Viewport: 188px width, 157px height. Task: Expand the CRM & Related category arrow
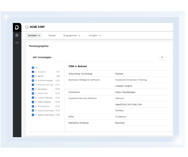tap(36, 102)
